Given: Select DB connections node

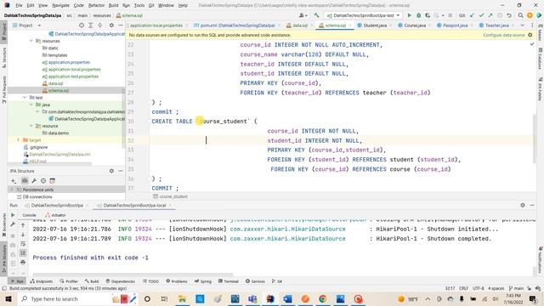Looking at the screenshot, I should 37,196.
